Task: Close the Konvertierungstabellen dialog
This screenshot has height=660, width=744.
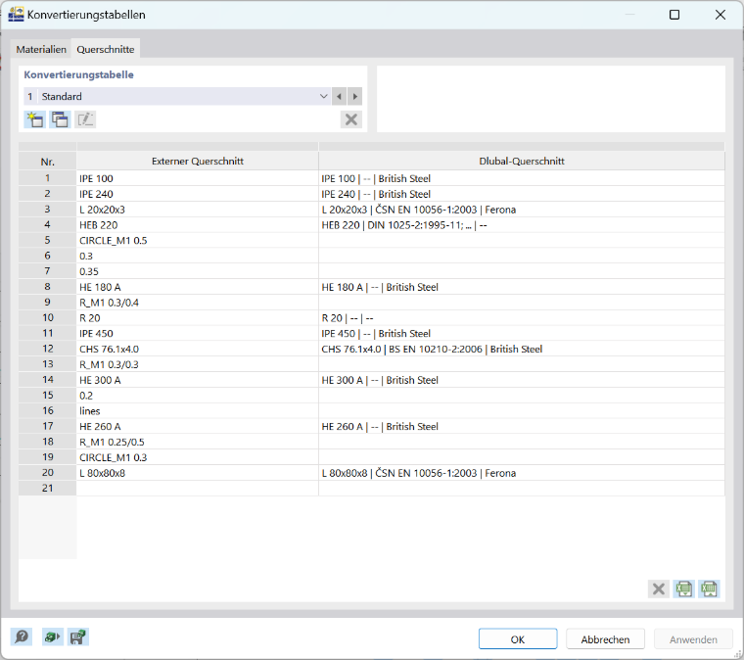Action: [721, 15]
